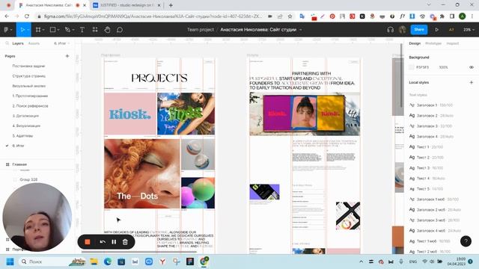Image resolution: width=479 pixels, height=269 pixels.
Task: Switch to the Inspect tab
Action: click(452, 43)
